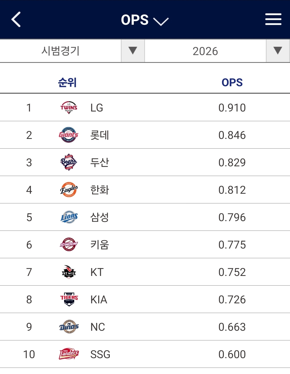Click the Kiwoom Heroes team logo
The height and width of the screenshot is (374, 290).
tap(69, 244)
